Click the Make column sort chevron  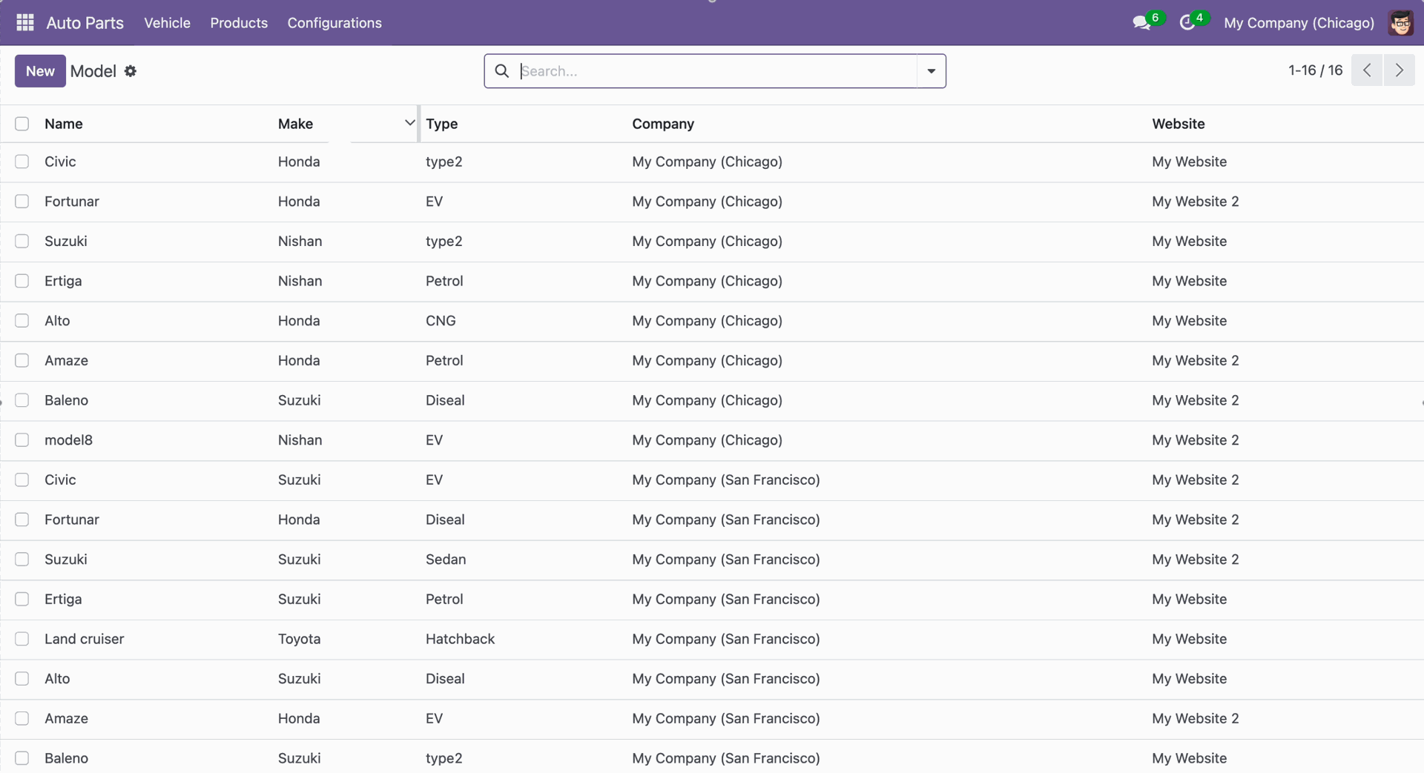409,123
